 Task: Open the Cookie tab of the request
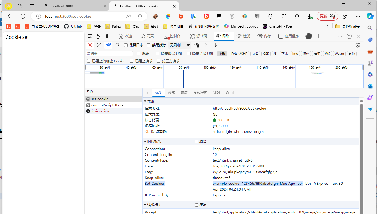click(232, 93)
